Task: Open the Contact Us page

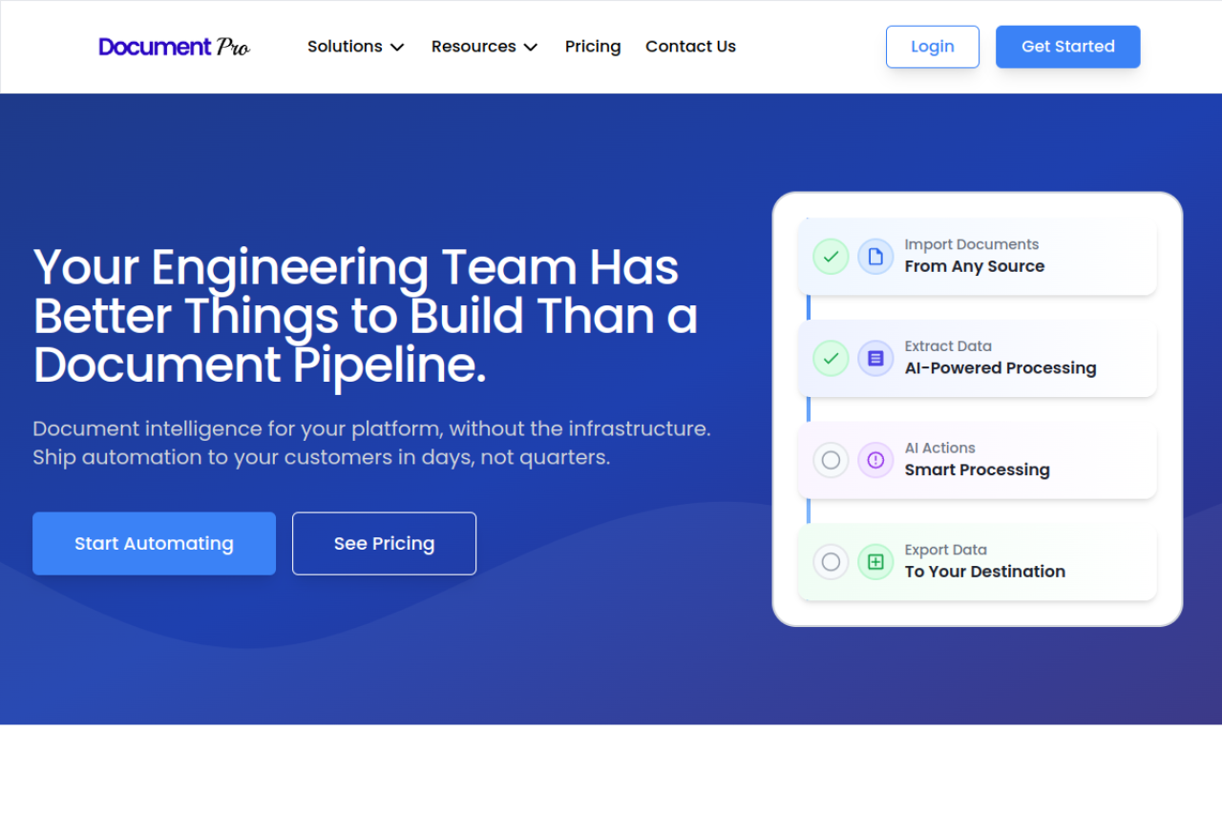Action: click(x=690, y=47)
